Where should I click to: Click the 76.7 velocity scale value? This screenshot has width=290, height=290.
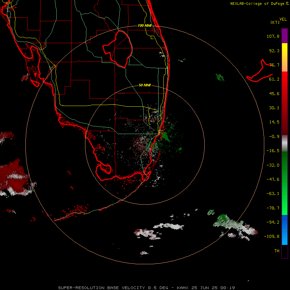click(x=274, y=65)
